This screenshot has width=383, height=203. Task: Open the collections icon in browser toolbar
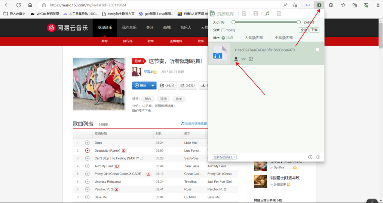(355, 5)
